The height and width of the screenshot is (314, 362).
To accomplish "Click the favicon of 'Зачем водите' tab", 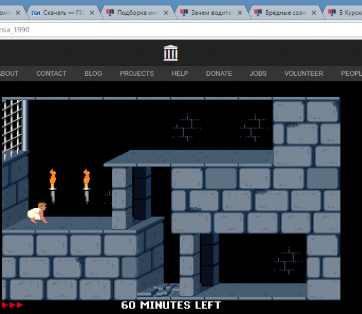I will (x=184, y=12).
